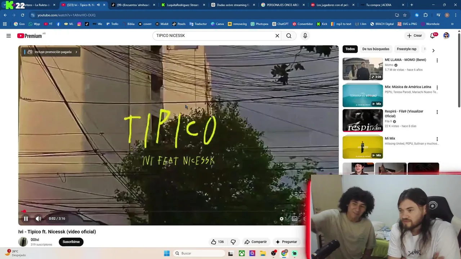Open options for Respirá - Fila9 video
The height and width of the screenshot is (259, 461).
[x=437, y=112]
